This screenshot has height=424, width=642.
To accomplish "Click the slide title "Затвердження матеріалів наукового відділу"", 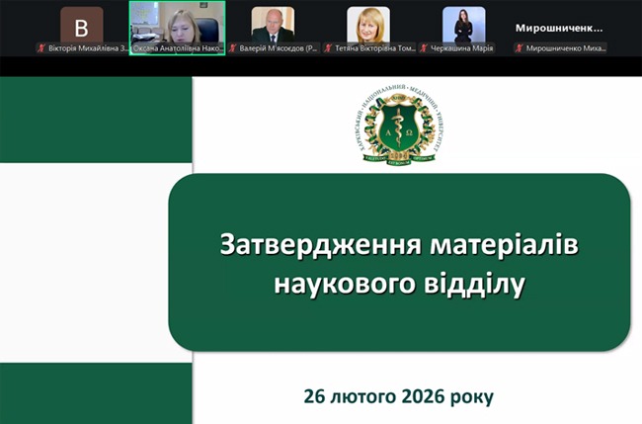I will click(x=399, y=264).
